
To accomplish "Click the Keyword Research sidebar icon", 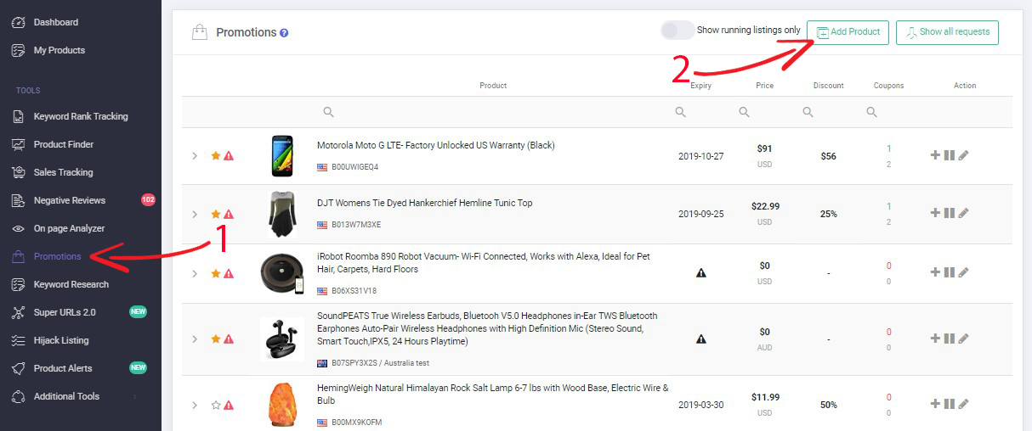I will coord(18,284).
